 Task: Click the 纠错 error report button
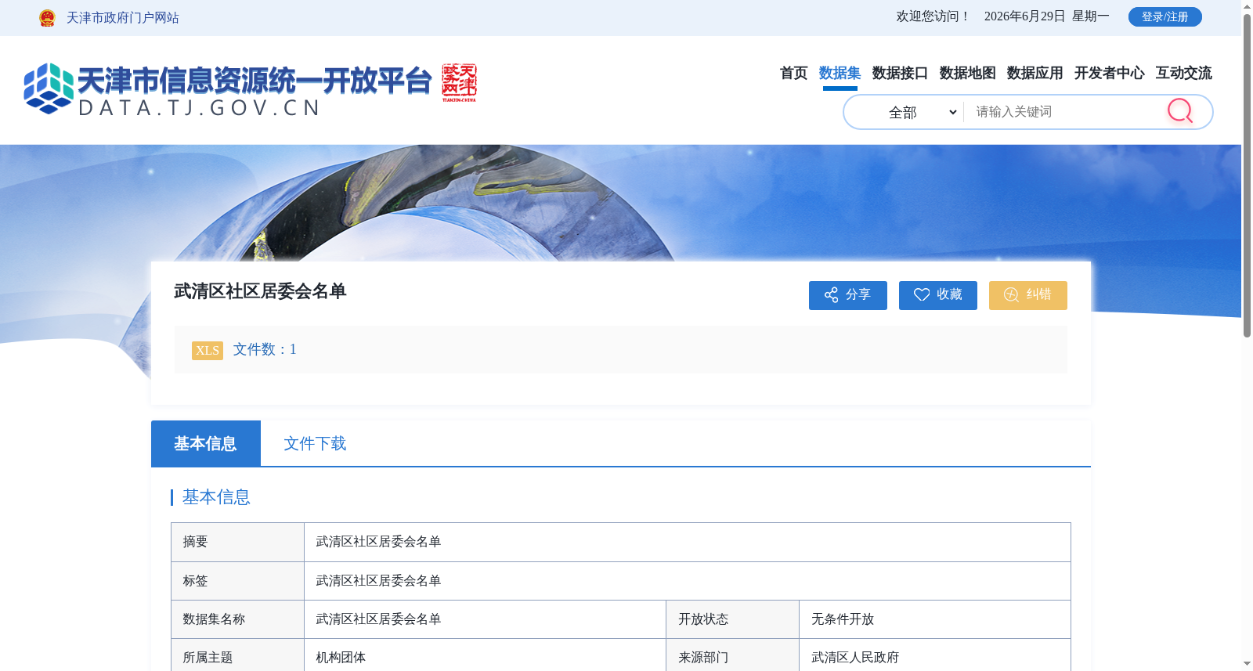click(x=1027, y=295)
